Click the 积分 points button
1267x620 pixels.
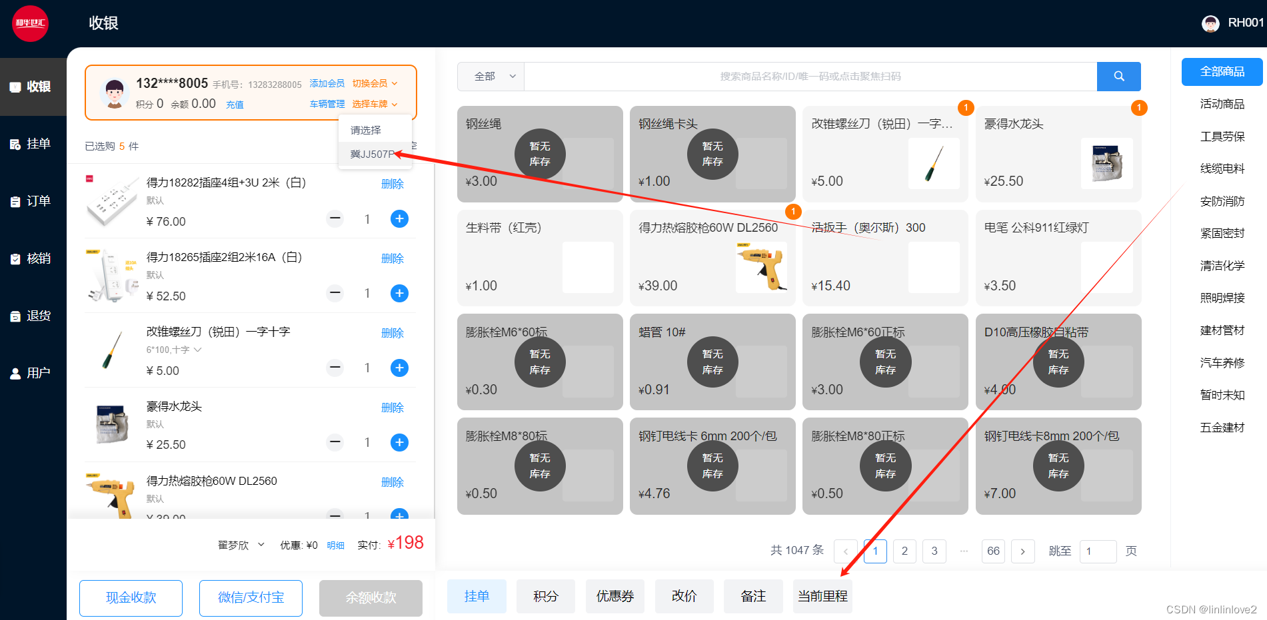546,596
